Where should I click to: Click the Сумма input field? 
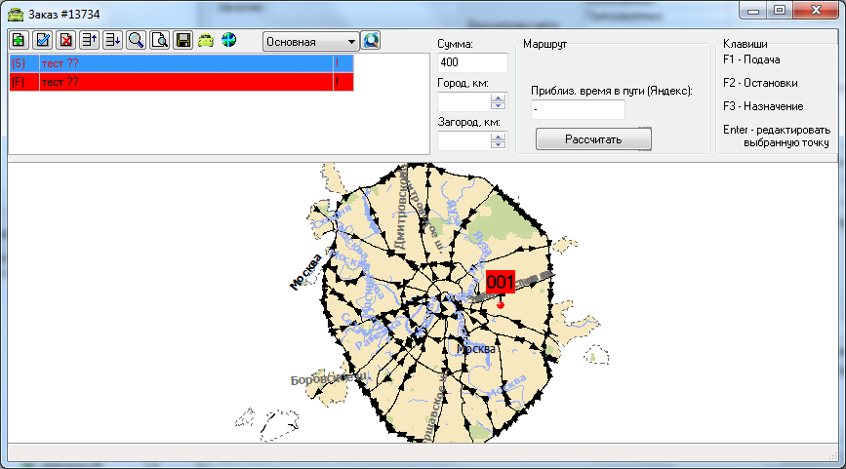472,63
